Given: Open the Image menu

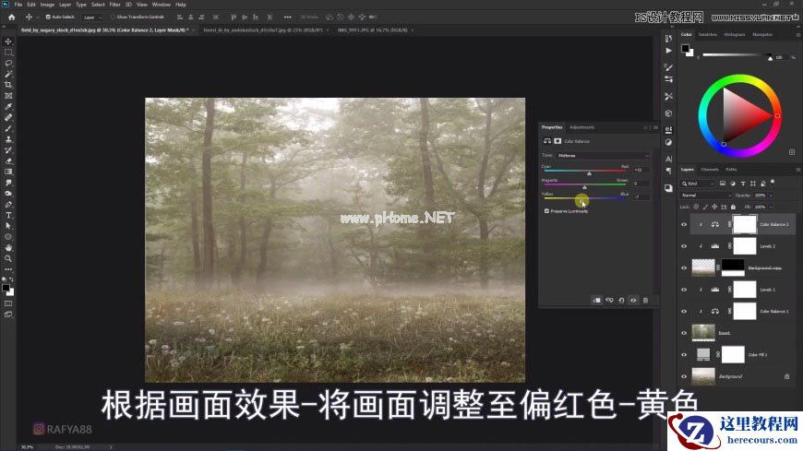Looking at the screenshot, I should (47, 4).
